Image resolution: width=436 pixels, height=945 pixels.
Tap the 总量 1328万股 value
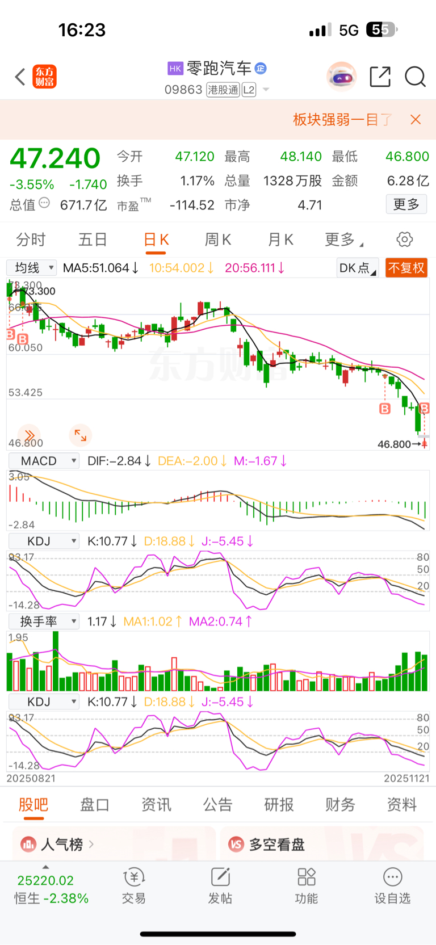292,180
